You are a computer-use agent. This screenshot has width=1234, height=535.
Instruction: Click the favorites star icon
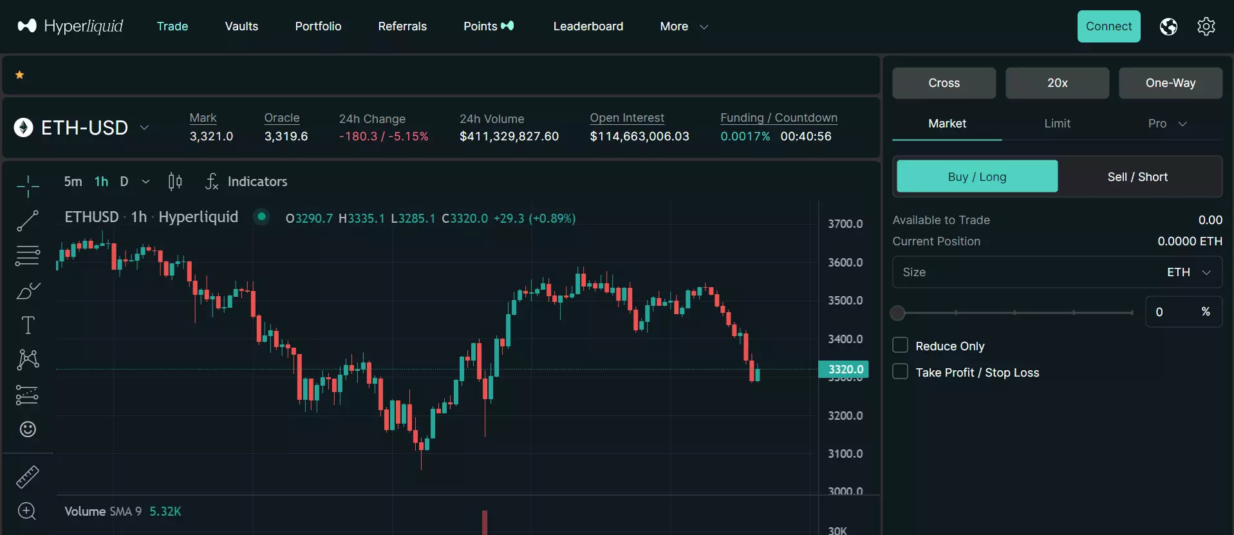point(20,75)
